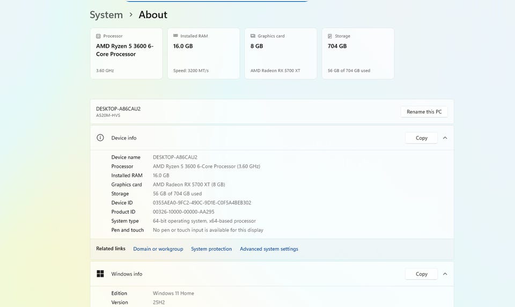The width and height of the screenshot is (515, 307).
Task: Click the Processor chip icon in top card
Action: (98, 36)
